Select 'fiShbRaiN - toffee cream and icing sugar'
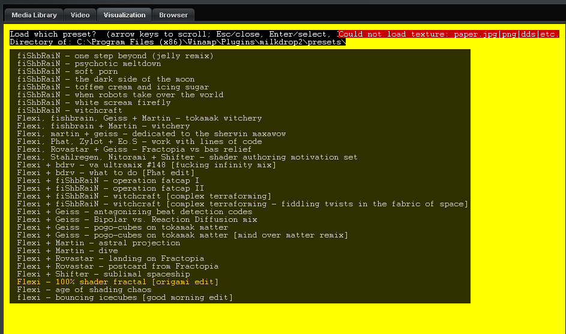 [x=113, y=88]
